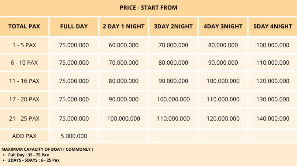Click the 3DAY 2NIGHT header cell

pos(173,26)
